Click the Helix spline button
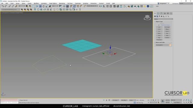Screen dimensions: 193x108 167,35
